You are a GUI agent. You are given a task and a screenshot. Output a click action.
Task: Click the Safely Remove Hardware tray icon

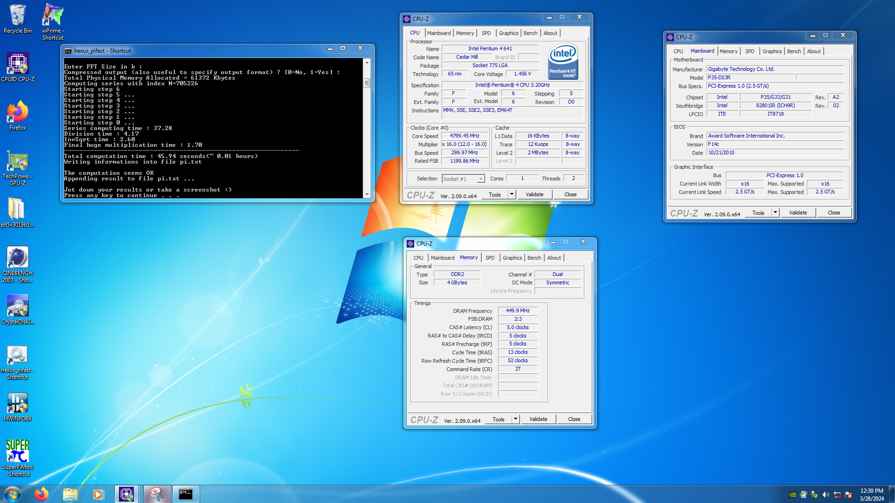click(x=815, y=495)
